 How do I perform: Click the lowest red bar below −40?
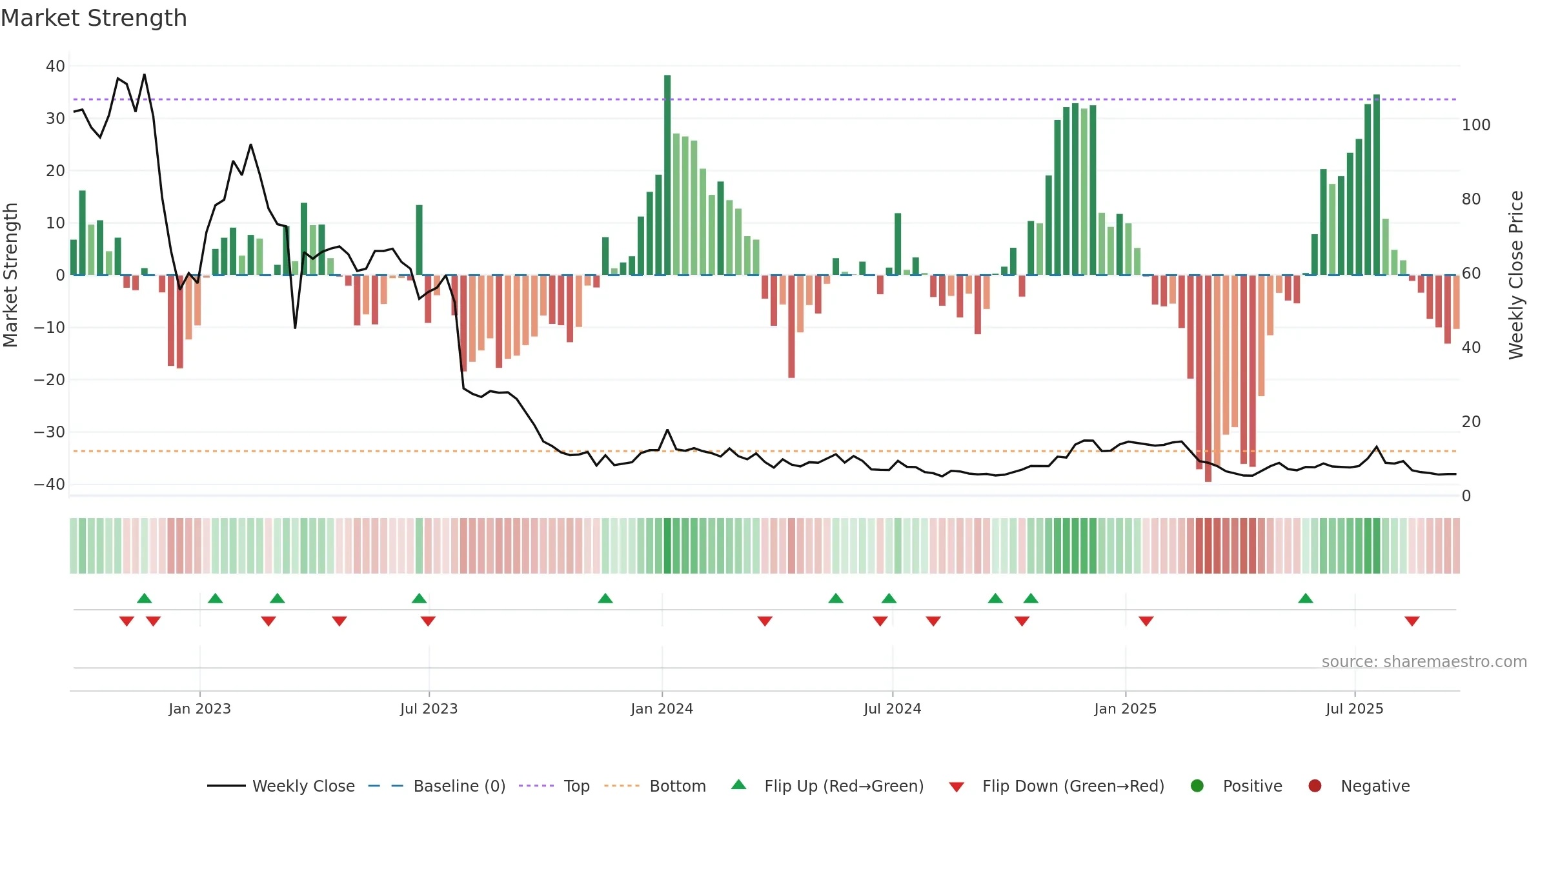point(1208,378)
